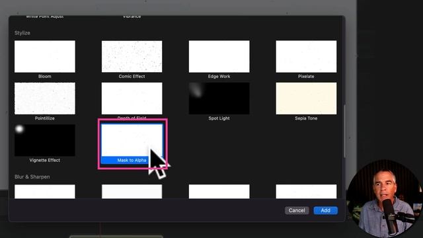Click the Edge Work label text
The height and width of the screenshot is (238, 423).
(219, 77)
